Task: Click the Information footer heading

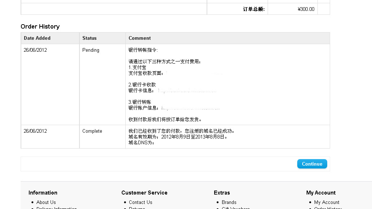Action: (x=43, y=193)
